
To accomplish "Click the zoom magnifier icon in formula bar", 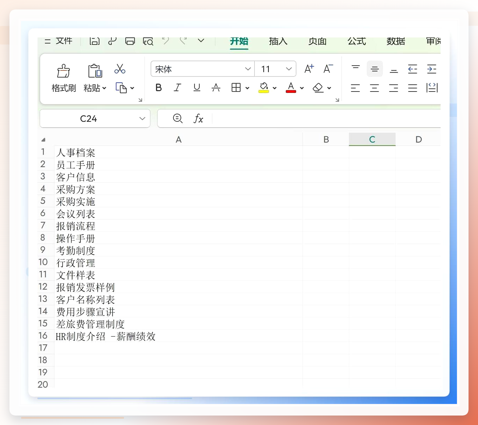I will [x=178, y=119].
